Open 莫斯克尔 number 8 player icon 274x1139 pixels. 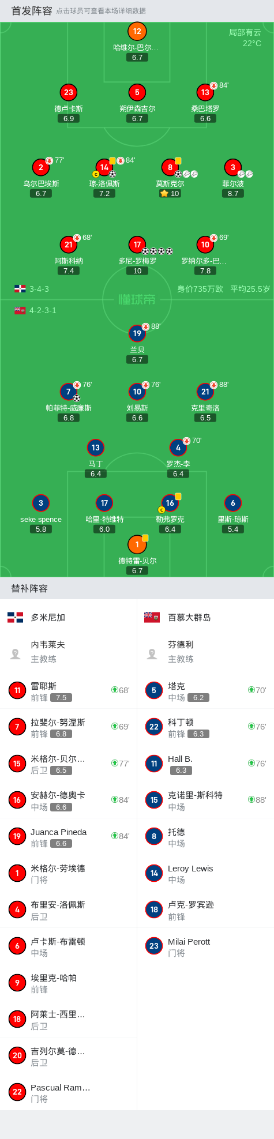(x=170, y=167)
